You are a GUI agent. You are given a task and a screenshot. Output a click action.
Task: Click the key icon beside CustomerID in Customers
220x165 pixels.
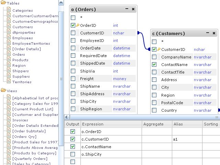click(159, 49)
